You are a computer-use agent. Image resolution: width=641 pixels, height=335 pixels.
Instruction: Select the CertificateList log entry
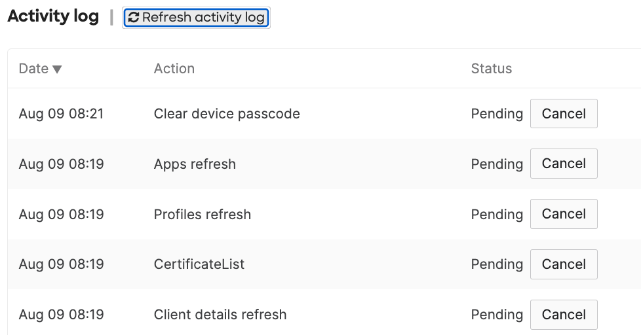click(199, 264)
